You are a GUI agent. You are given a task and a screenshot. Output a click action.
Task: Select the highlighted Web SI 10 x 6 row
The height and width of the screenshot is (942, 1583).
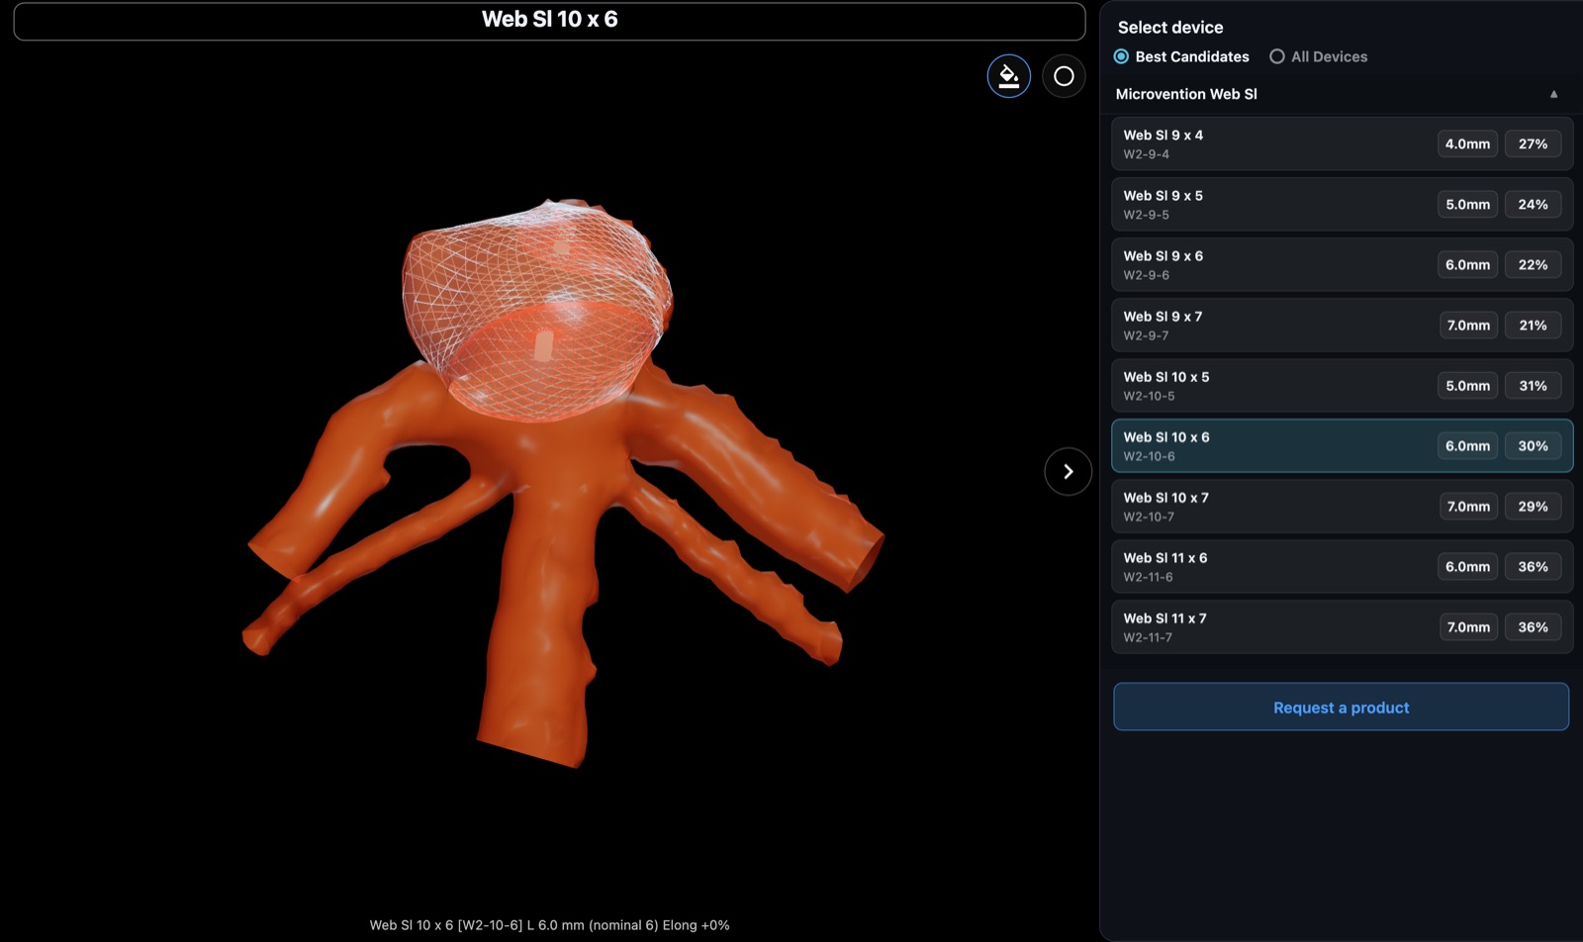[x=1342, y=445]
